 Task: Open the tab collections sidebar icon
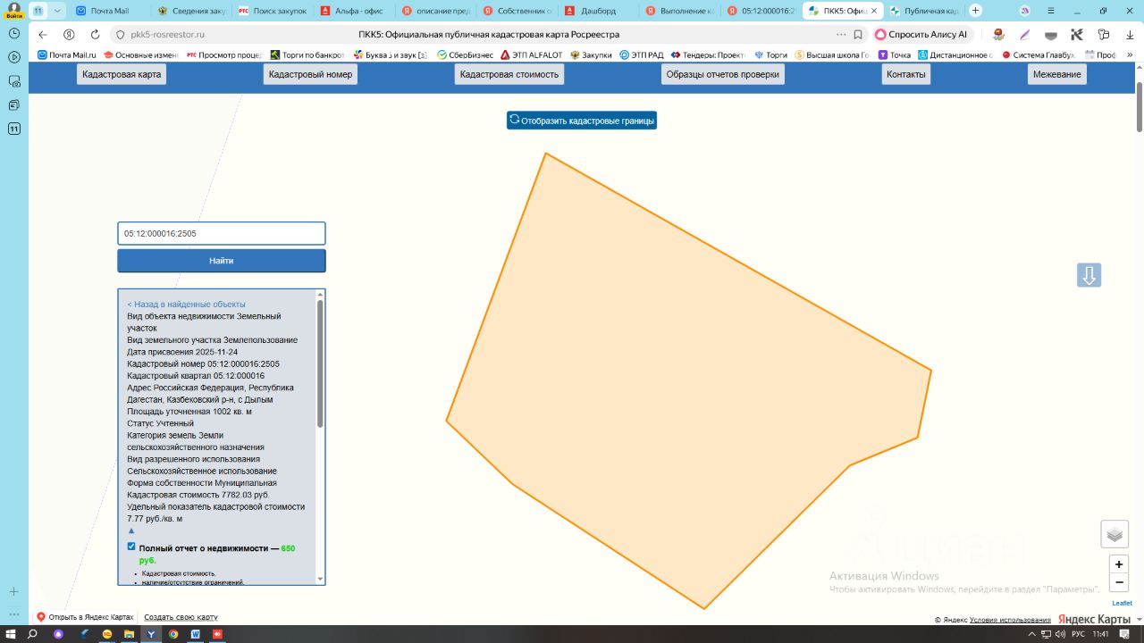[14, 104]
